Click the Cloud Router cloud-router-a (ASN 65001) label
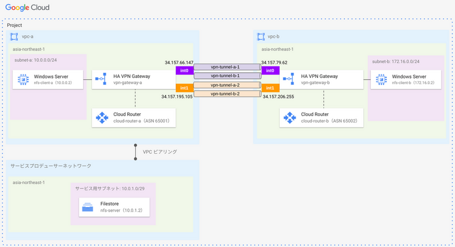 coord(141,118)
